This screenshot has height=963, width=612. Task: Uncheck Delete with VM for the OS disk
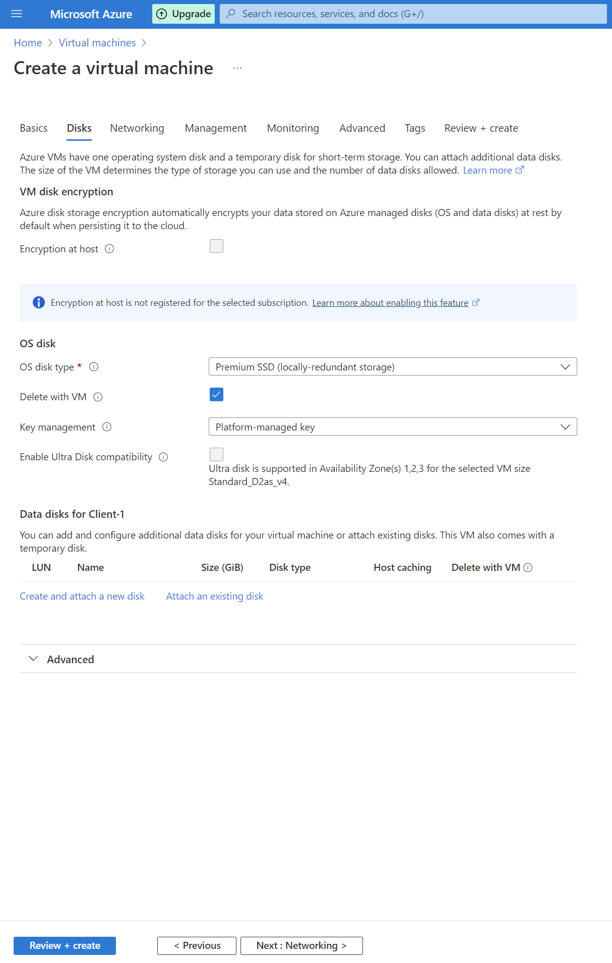pos(216,394)
